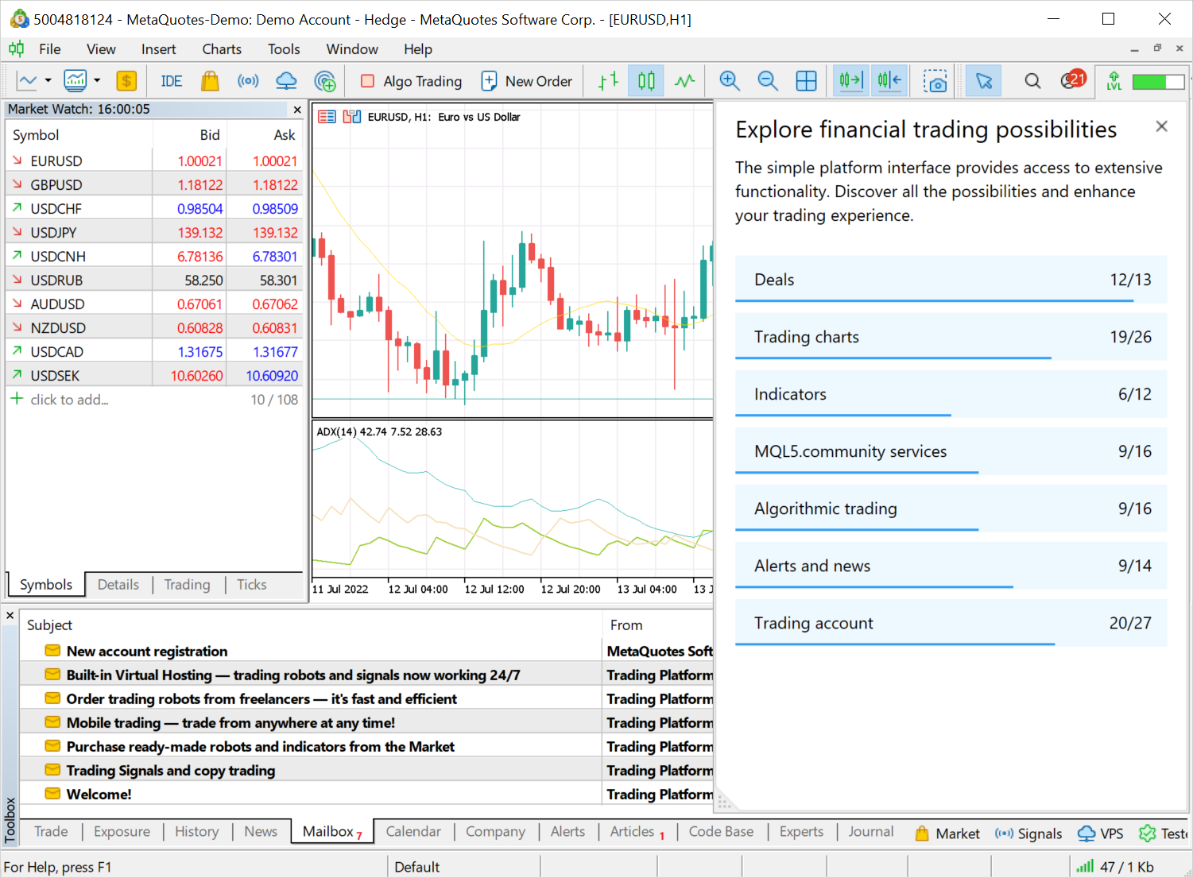
Task: Open Virtual Hosting via the cloud icon
Action: pos(286,80)
